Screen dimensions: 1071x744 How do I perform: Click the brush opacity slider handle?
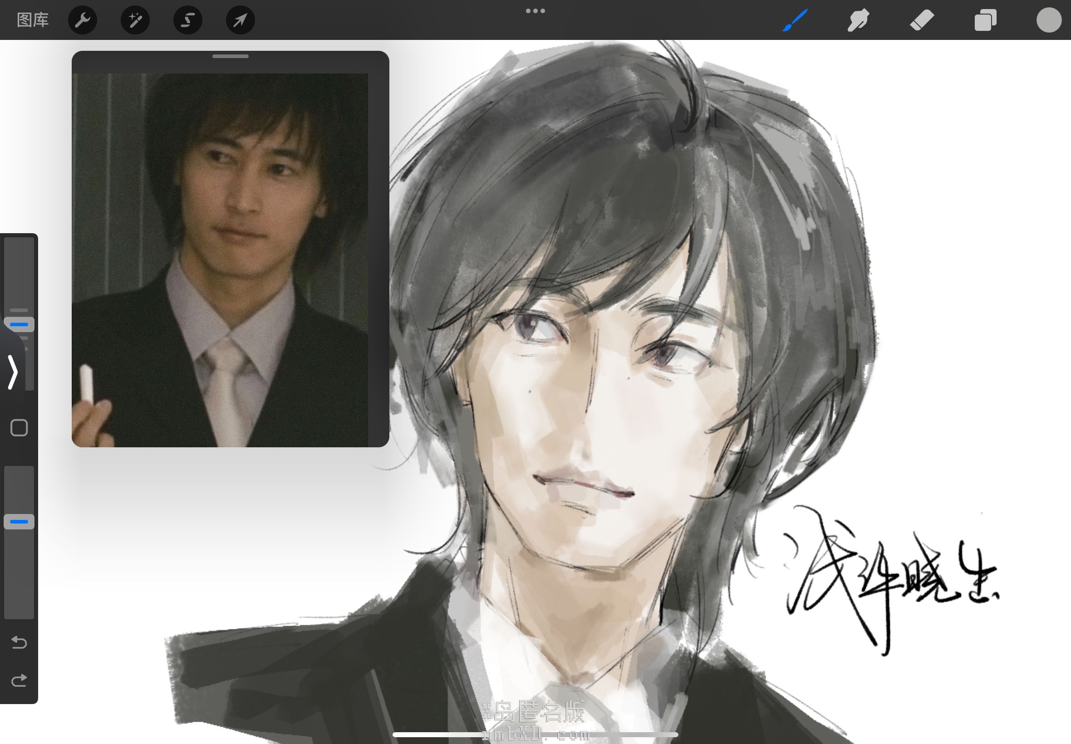click(19, 522)
